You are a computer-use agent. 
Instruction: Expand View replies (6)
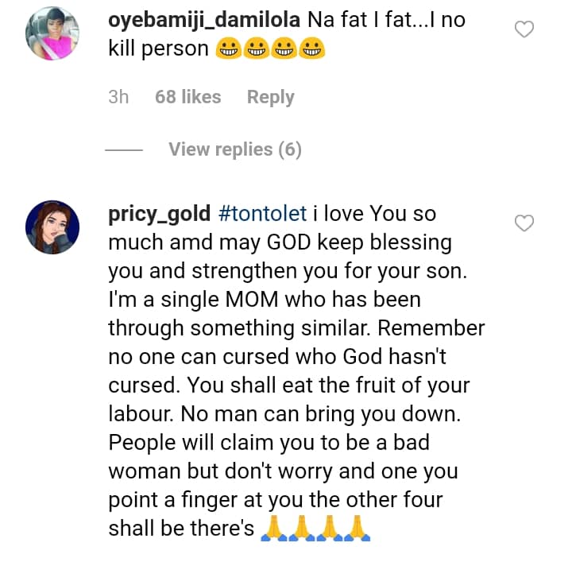click(234, 149)
